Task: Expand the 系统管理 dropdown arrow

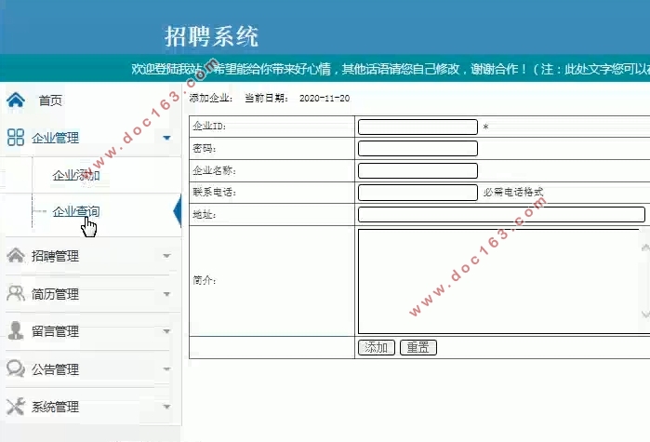Action: 166,407
